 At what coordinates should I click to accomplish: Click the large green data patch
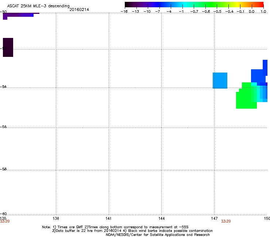pyautogui.click(x=246, y=96)
